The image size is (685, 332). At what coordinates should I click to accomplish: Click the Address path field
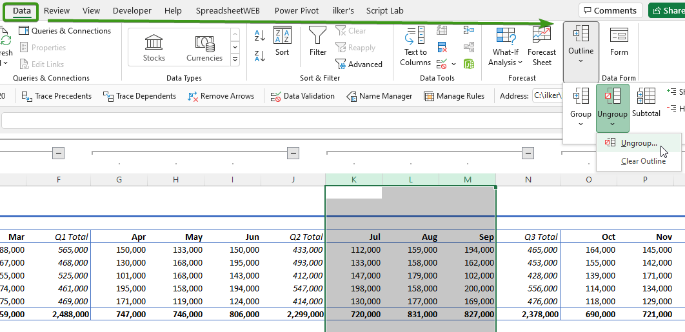click(548, 96)
